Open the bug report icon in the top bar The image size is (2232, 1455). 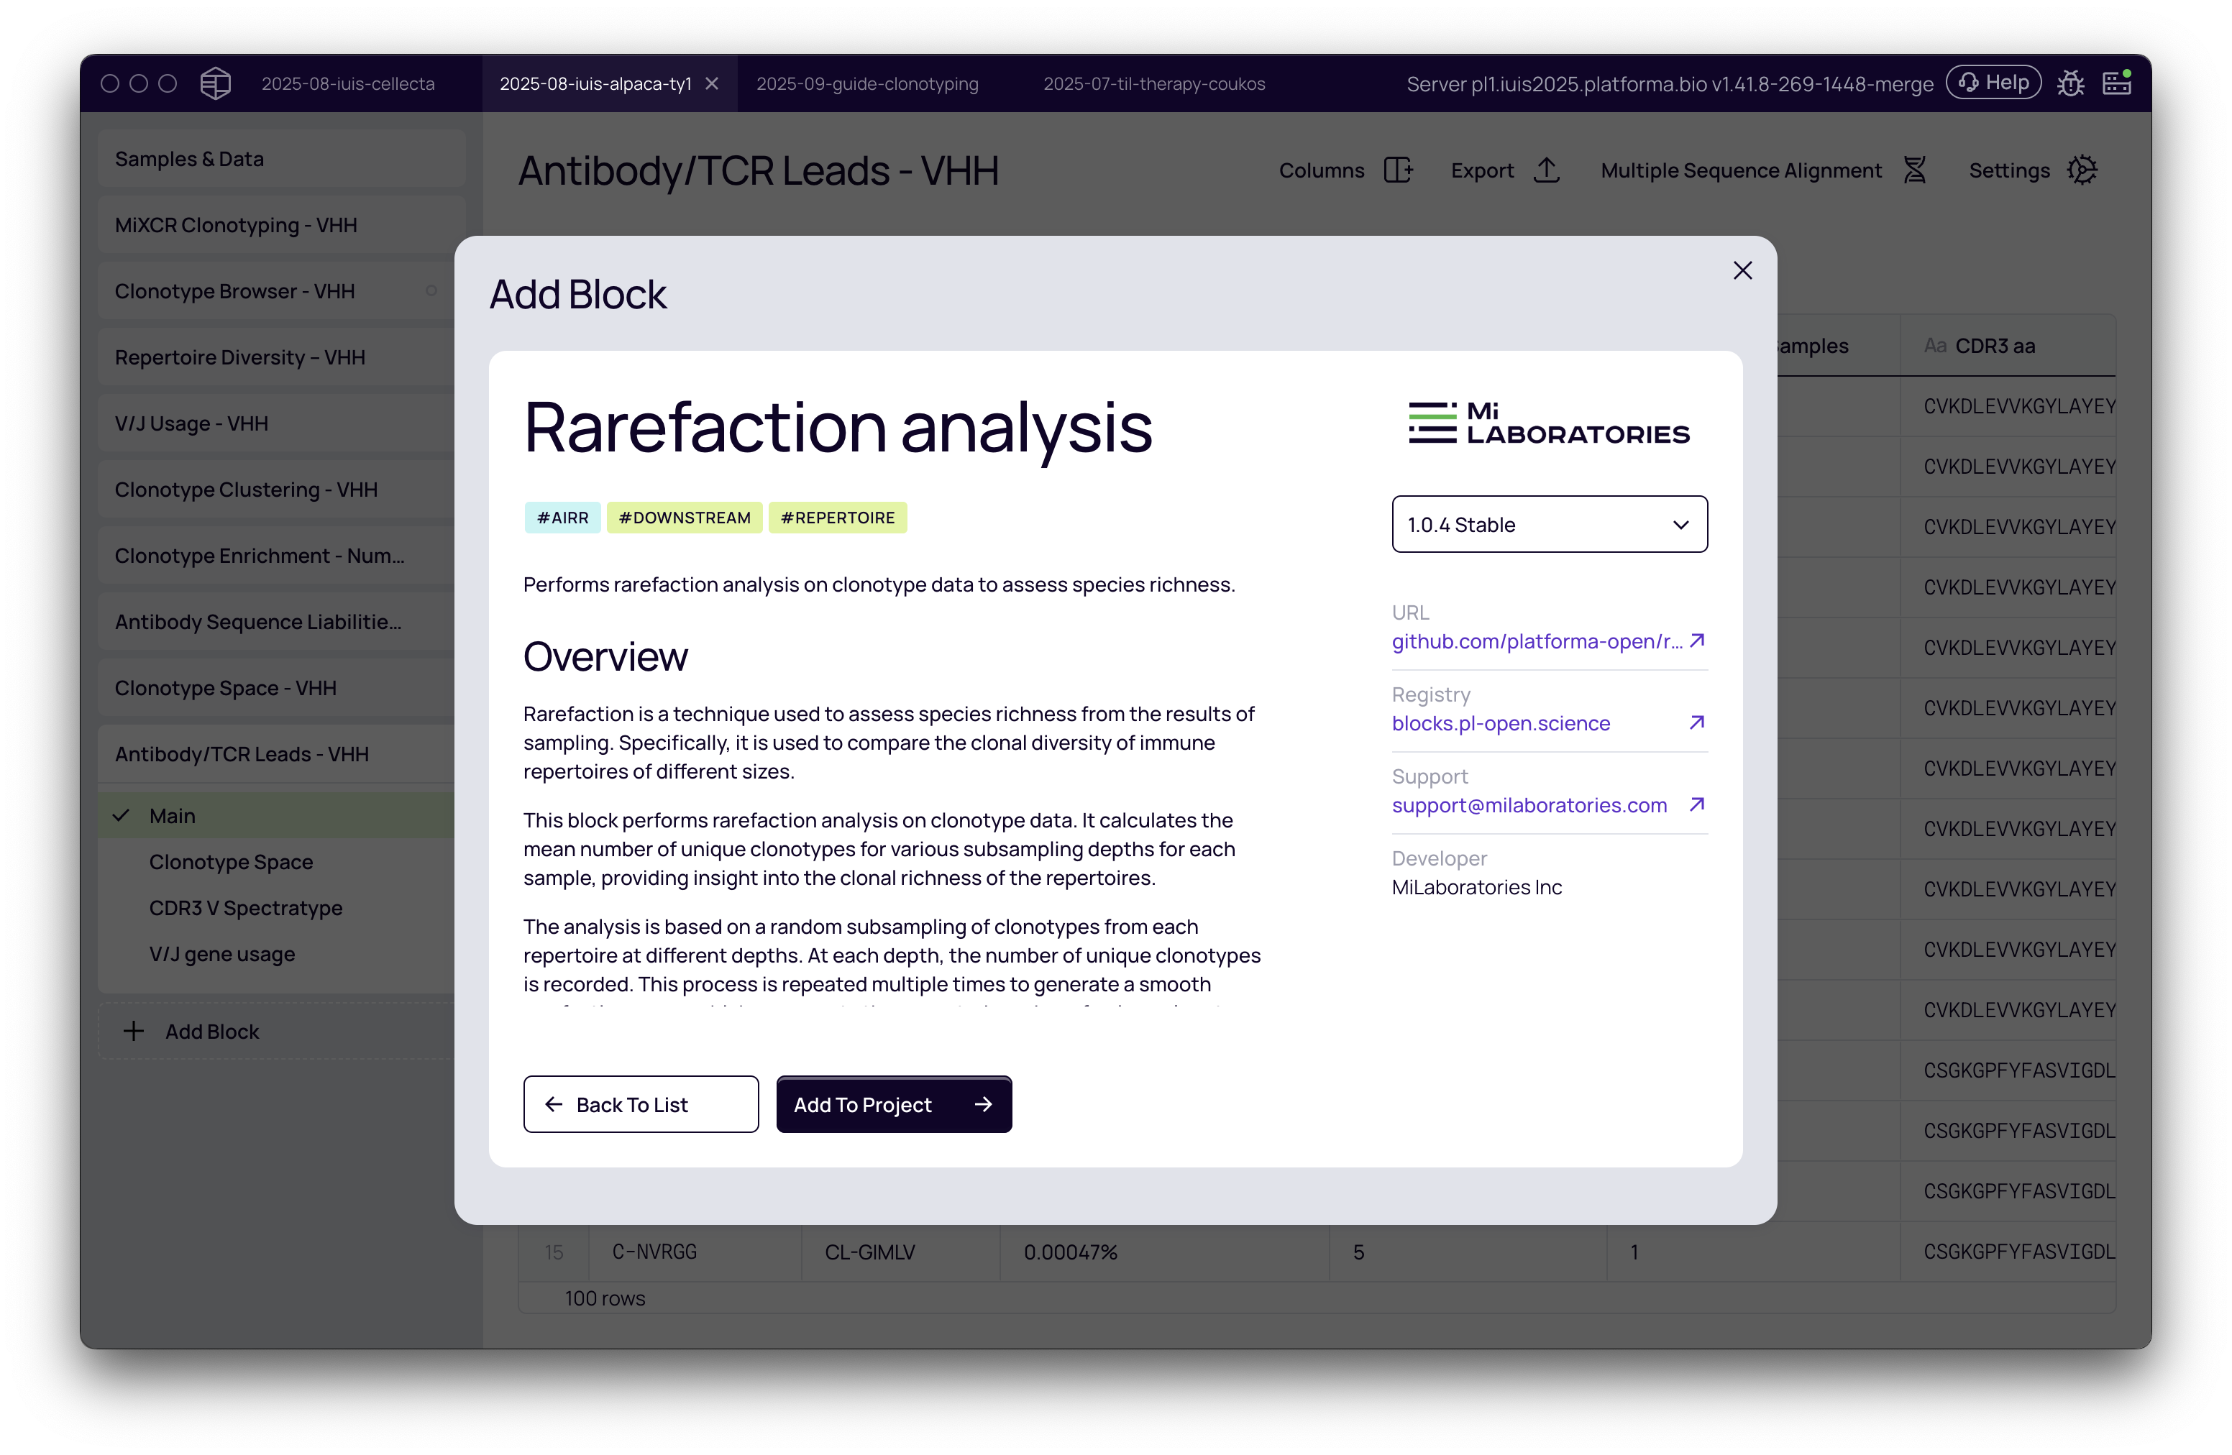pyautogui.click(x=2072, y=83)
